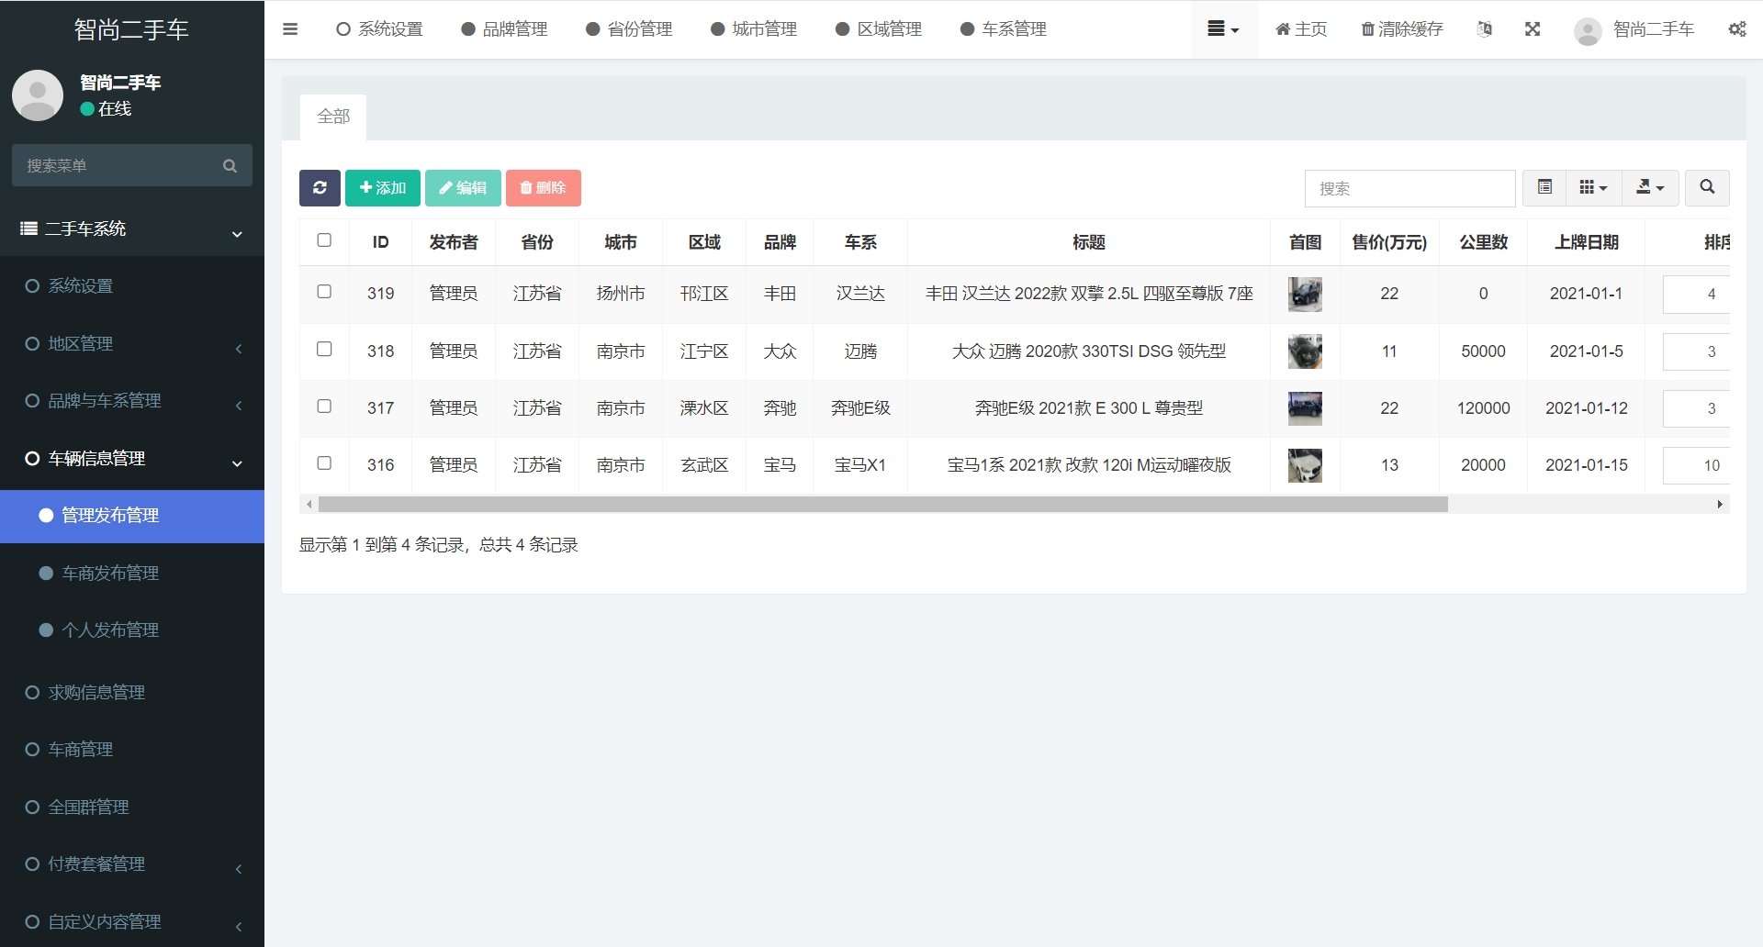Open the translate language icon in top bar

pos(1485,28)
